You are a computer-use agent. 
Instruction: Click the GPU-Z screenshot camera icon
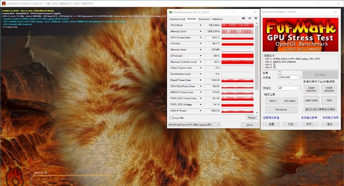[243, 18]
